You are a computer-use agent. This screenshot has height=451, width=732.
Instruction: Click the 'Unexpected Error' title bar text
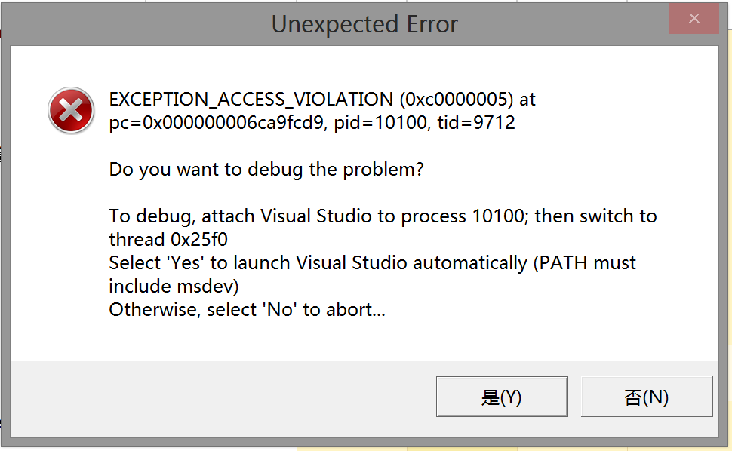tap(364, 25)
